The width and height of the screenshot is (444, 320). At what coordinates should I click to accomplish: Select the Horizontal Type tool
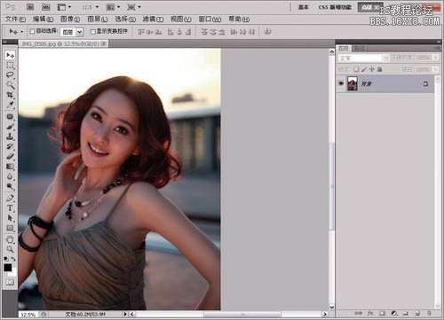click(x=10, y=208)
